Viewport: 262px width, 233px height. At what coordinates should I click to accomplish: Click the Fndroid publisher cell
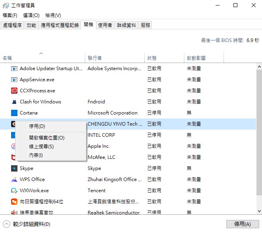tap(96, 102)
